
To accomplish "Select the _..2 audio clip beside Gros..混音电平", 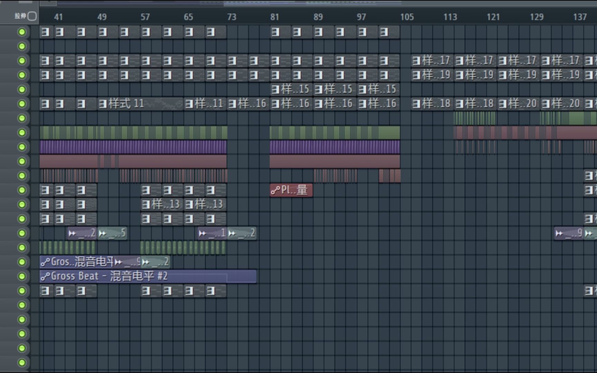I will click(155, 262).
